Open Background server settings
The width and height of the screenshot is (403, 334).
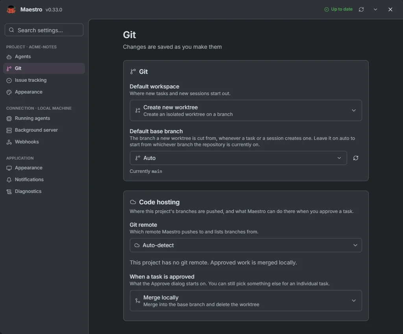[44, 130]
